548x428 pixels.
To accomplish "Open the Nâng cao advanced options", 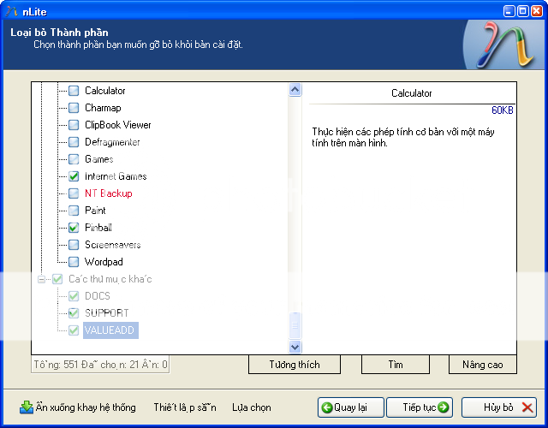I will point(483,365).
